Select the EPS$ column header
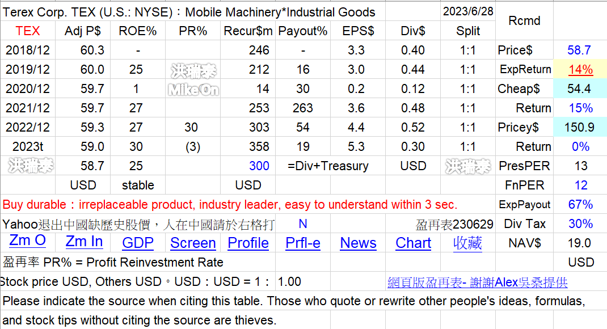The width and height of the screenshot is (607, 329). (x=358, y=31)
